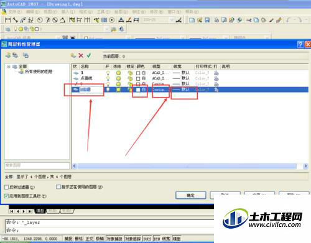Screen dimensions: 311x243
Task: Click the Layer Previous icon beside layer dropdown
Action: tap(121, 29)
